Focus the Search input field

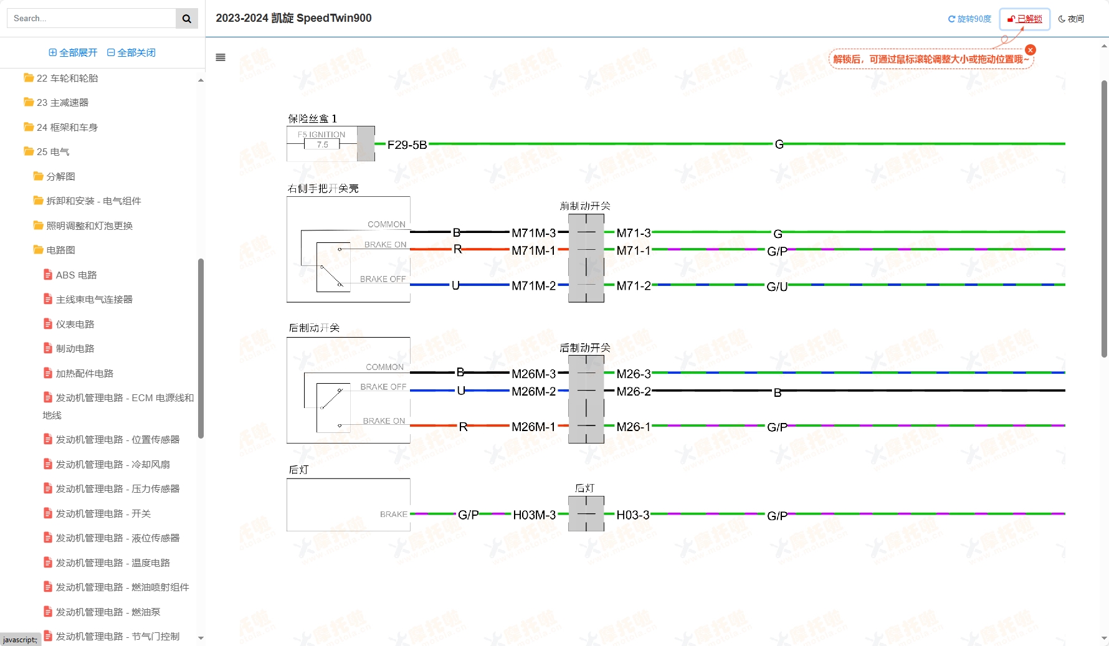point(92,19)
